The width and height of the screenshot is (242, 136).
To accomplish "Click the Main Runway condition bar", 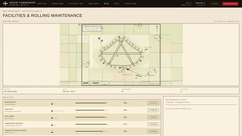I will click(x=91, y=103).
